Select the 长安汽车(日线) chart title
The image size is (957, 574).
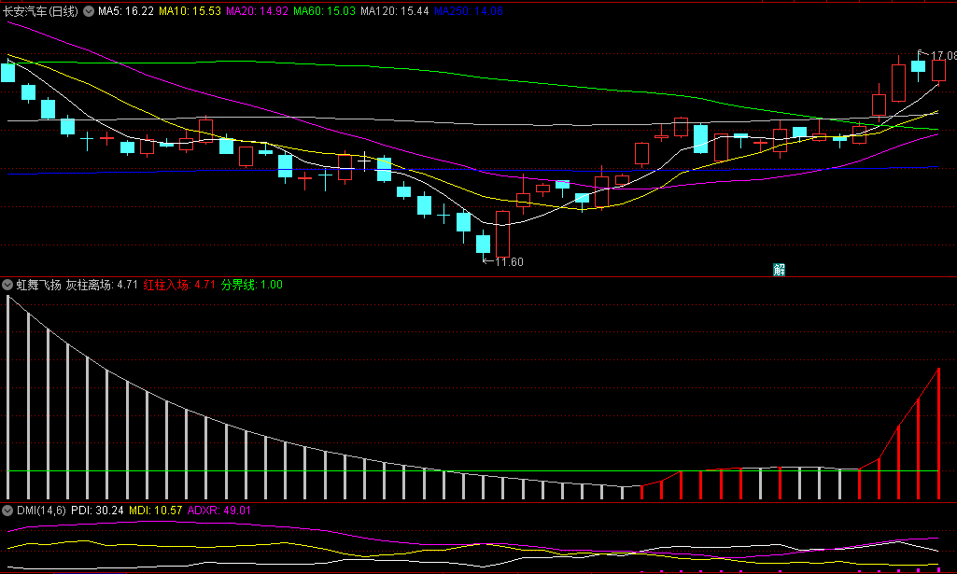click(x=40, y=11)
